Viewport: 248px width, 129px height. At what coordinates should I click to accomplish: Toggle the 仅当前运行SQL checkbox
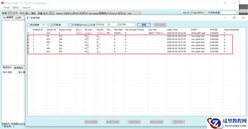point(70,25)
